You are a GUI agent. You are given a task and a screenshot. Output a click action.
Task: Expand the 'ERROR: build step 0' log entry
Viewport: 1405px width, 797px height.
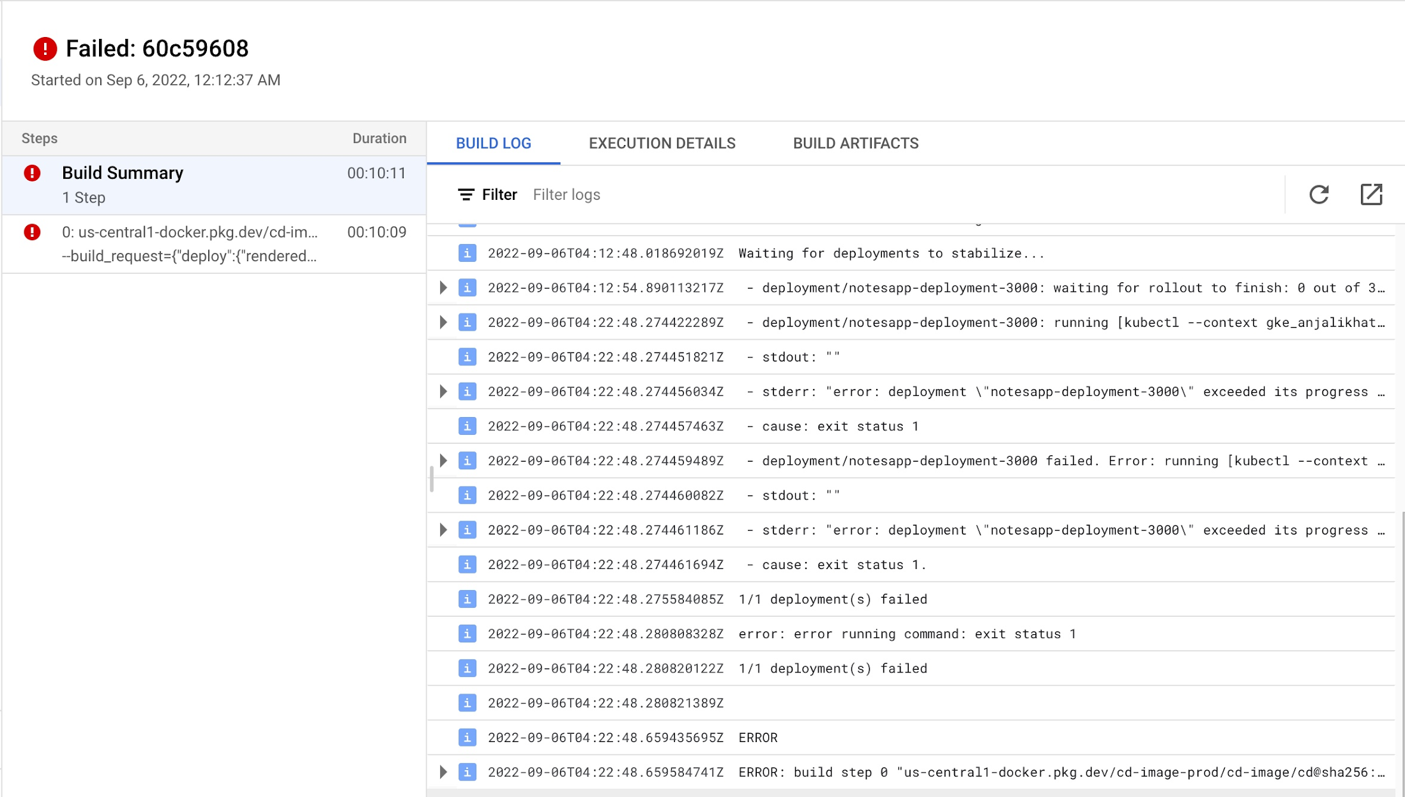[x=443, y=772]
